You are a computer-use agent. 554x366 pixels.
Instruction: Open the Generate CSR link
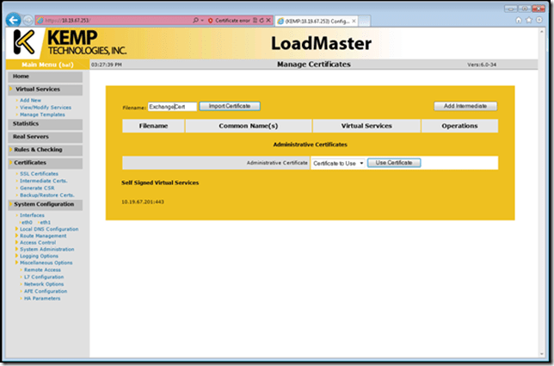pos(37,186)
